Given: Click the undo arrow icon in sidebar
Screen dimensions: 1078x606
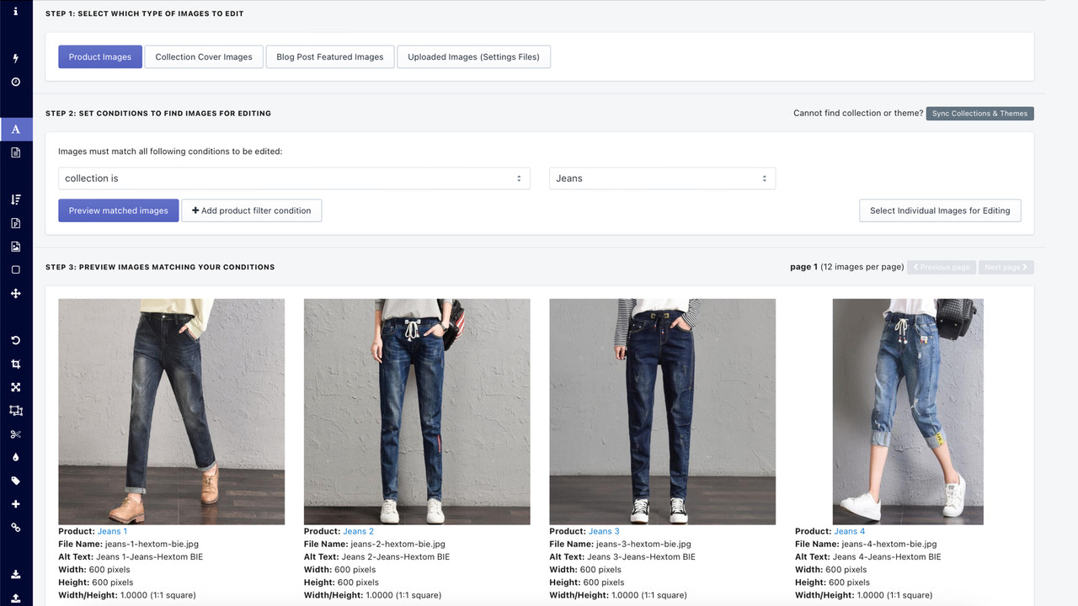Looking at the screenshot, I should coord(16,340).
